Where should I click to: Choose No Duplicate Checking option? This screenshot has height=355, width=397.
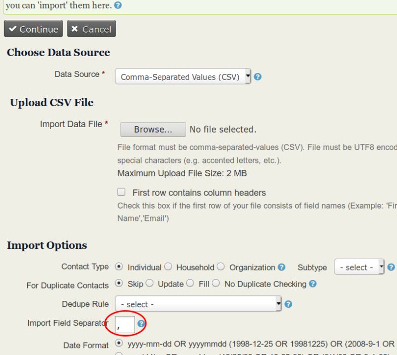point(216,284)
